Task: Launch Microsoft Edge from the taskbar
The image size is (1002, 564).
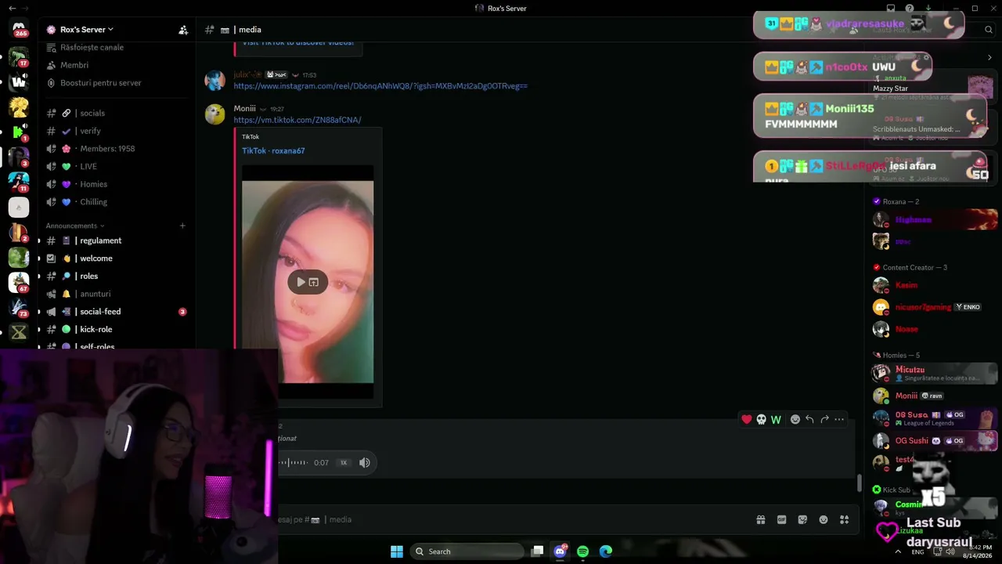Action: coord(606,551)
